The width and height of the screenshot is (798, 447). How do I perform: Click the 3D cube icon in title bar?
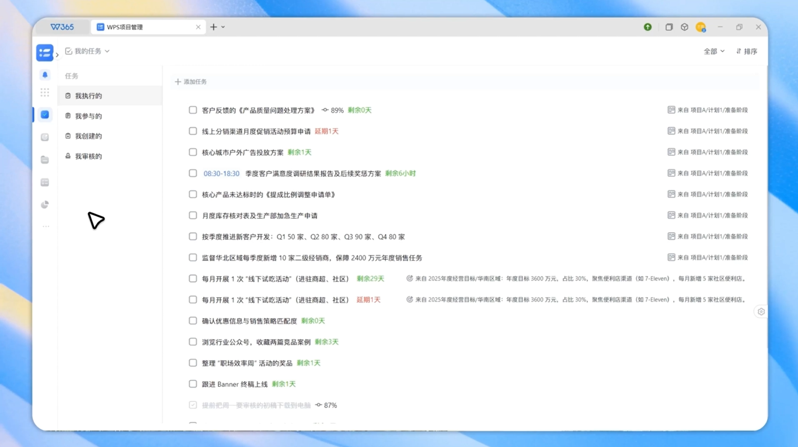click(x=684, y=27)
